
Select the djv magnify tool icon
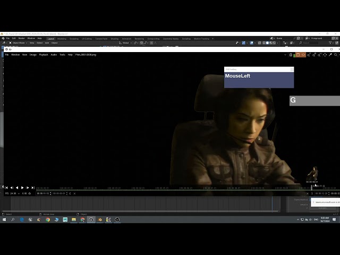[x=336, y=55]
